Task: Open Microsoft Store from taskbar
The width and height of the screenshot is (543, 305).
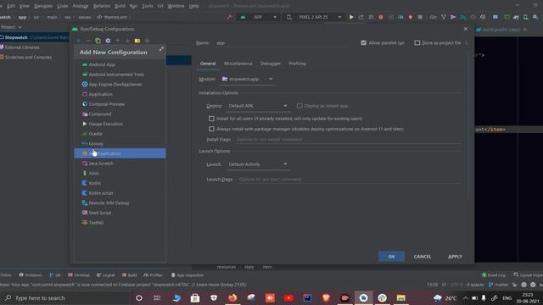Action: [x=195, y=297]
